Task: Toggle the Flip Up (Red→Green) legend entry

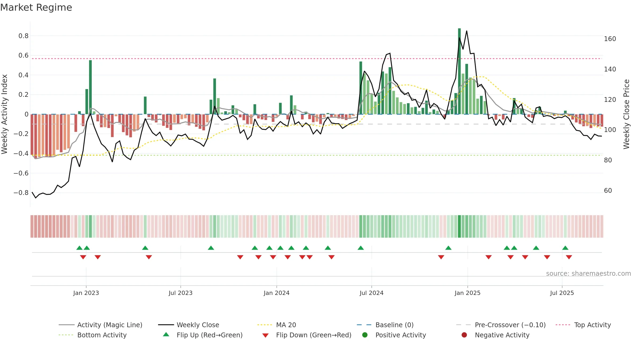Action: pyautogui.click(x=203, y=335)
